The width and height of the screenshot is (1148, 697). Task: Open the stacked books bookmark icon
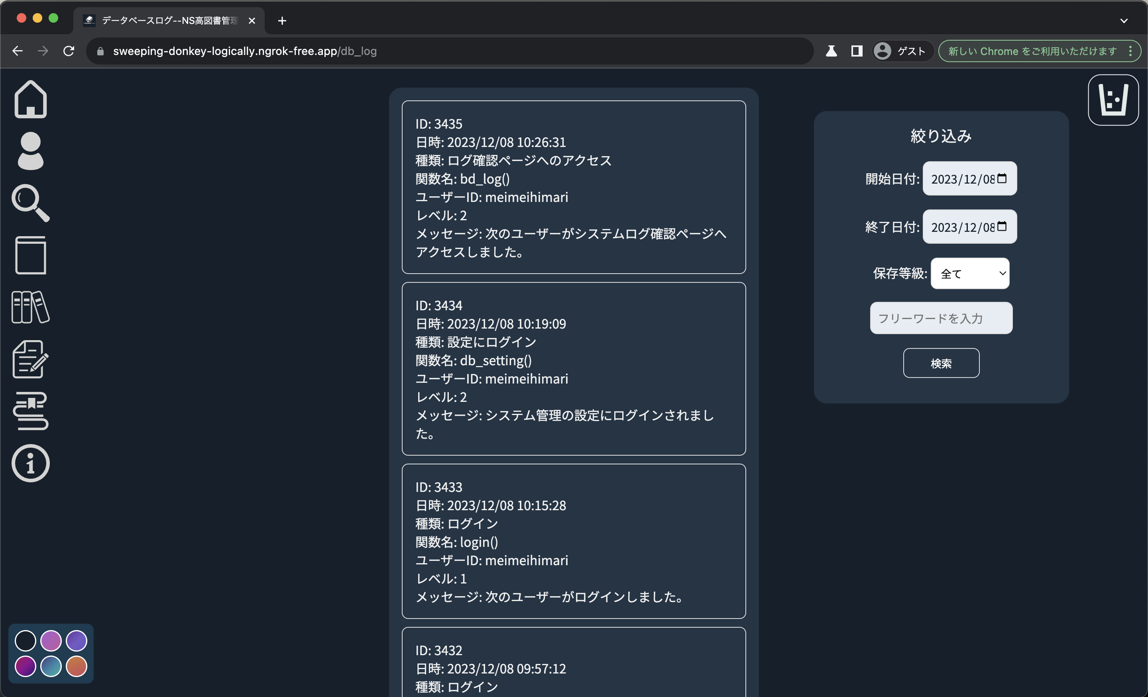(x=30, y=411)
